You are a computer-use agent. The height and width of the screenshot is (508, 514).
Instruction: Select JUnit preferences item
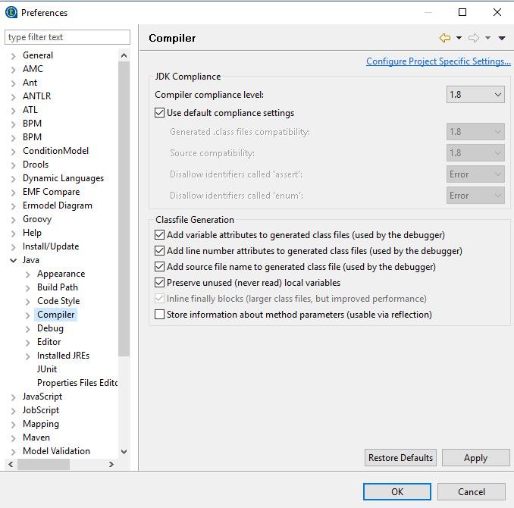point(47,369)
